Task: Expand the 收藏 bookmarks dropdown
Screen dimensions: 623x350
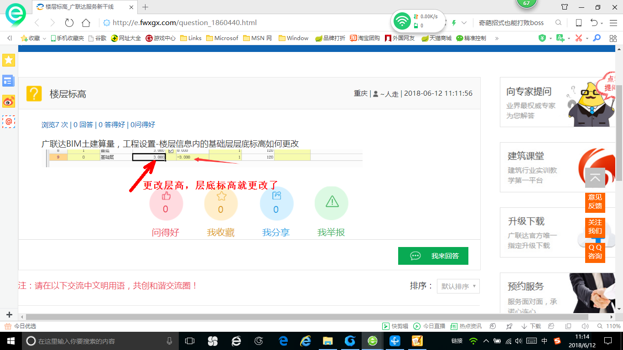Action: point(44,39)
